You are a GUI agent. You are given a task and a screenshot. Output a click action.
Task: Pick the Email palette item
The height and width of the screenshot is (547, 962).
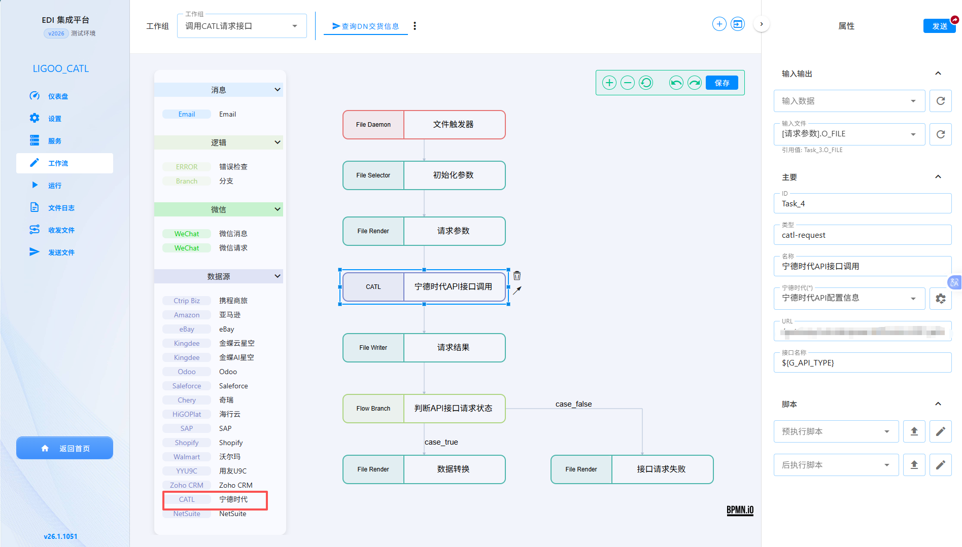(x=187, y=114)
